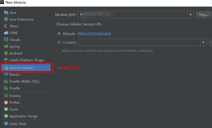Click the Gradle icon
Screen dimensions: 212x128
coord(6,88)
